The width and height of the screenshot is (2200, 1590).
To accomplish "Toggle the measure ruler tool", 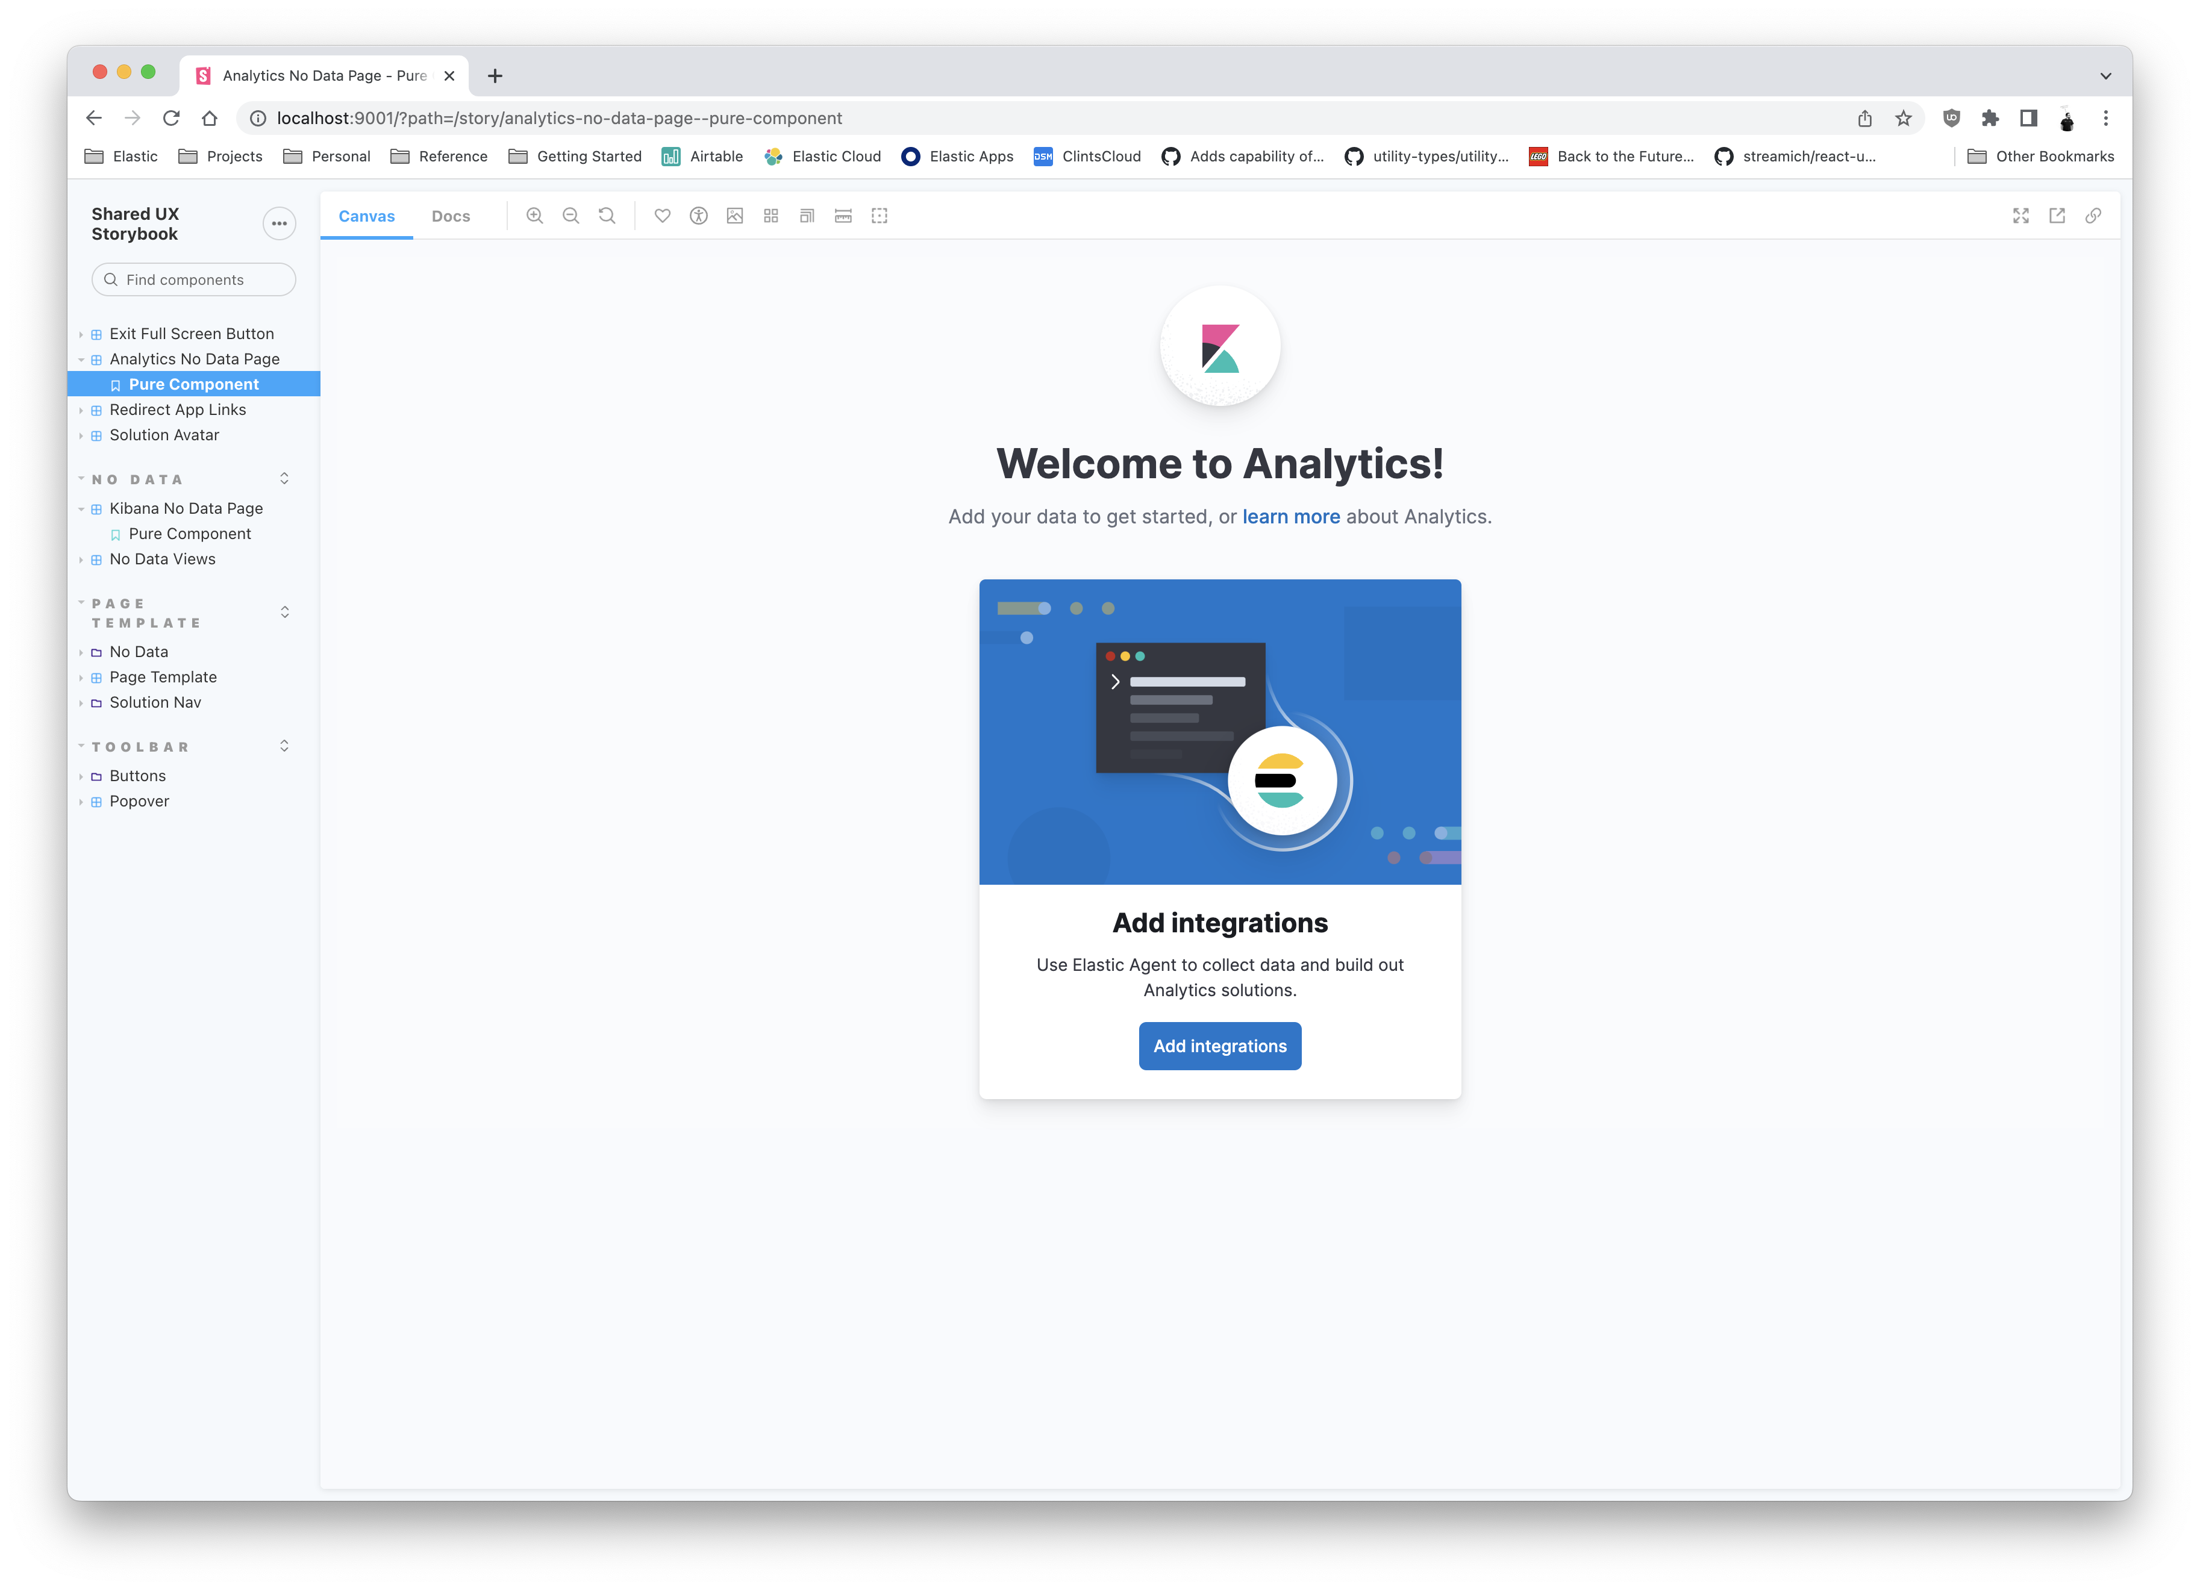I will point(843,216).
